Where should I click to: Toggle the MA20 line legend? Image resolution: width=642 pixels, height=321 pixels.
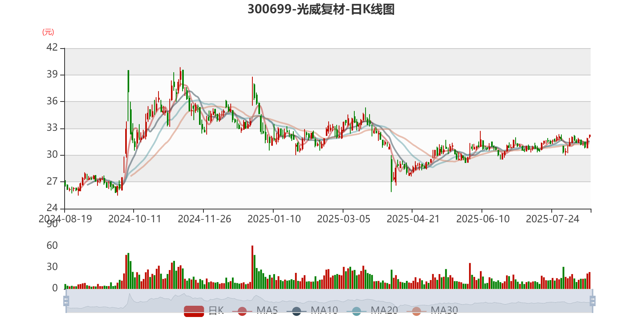[372, 311]
